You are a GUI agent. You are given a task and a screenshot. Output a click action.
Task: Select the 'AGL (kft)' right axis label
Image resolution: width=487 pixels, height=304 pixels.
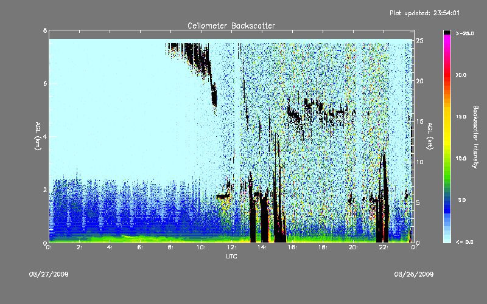point(430,136)
